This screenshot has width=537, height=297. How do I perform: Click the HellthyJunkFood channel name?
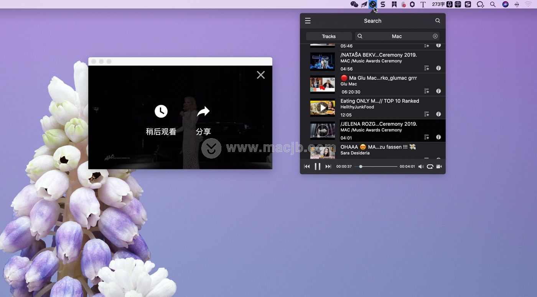click(357, 107)
